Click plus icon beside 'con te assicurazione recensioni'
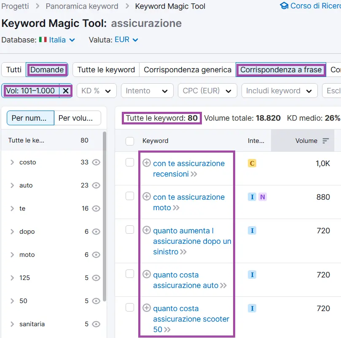The image size is (341, 338). 146,163
